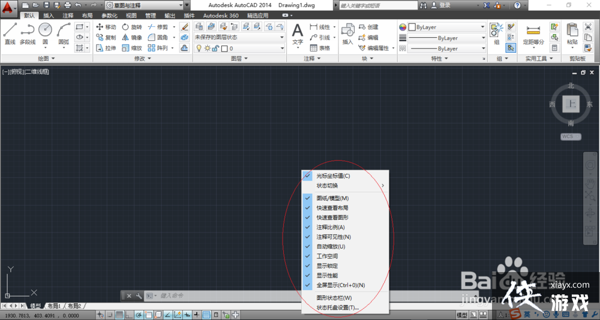Click the cut scissors icon in 剪贴板

588,27
